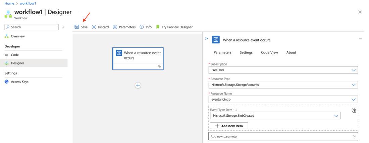Switch to the Settings tab
This screenshot has height=143, width=369.
pos(246,52)
